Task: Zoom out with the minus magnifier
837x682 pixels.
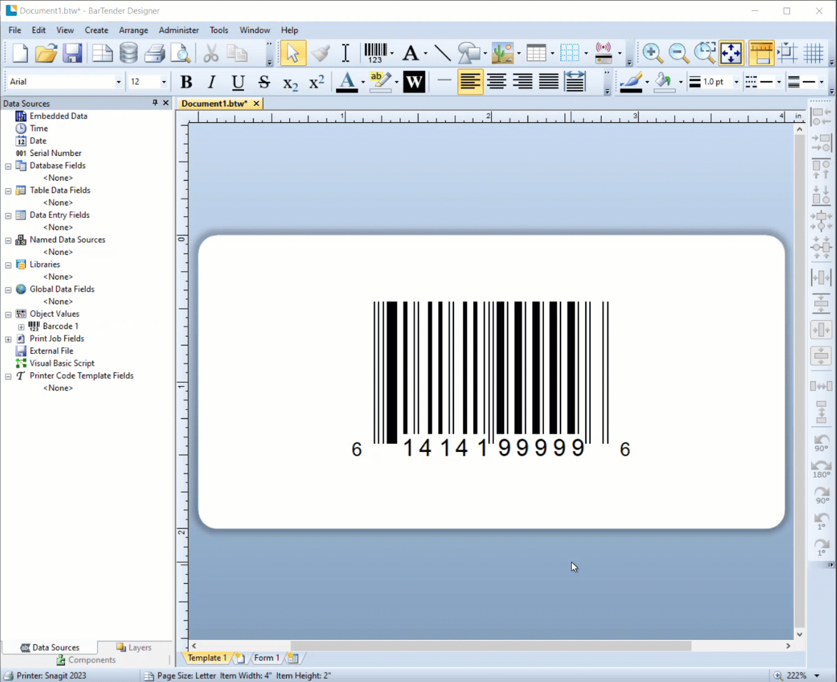Action: pyautogui.click(x=678, y=53)
